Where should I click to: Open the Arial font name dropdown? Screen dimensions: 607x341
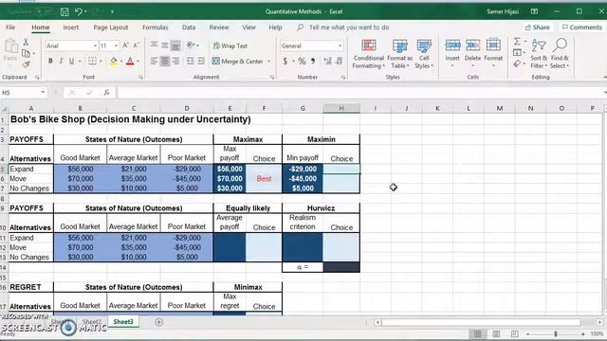point(95,46)
